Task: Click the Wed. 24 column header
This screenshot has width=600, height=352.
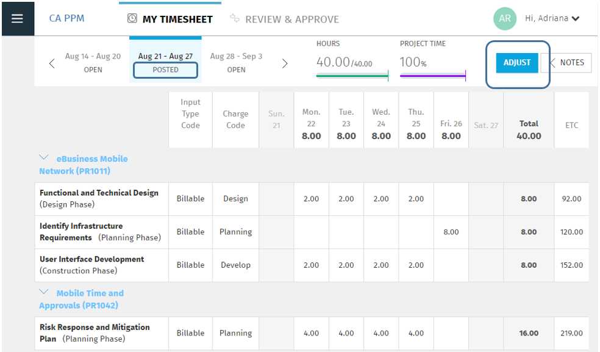Action: click(x=381, y=120)
